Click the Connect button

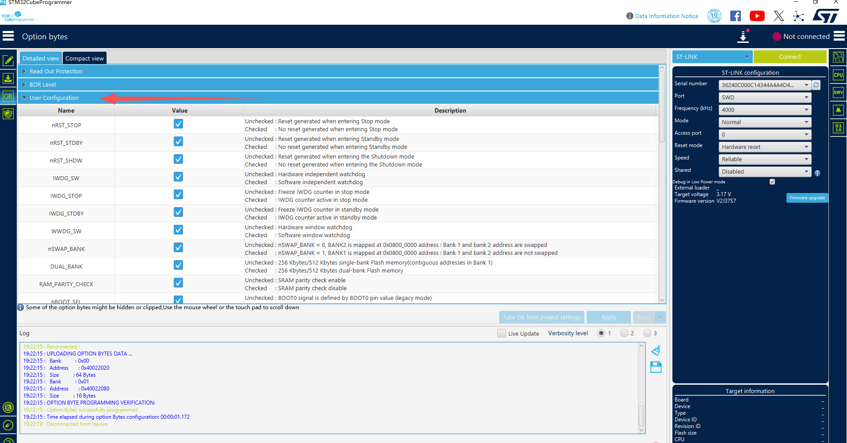click(790, 57)
